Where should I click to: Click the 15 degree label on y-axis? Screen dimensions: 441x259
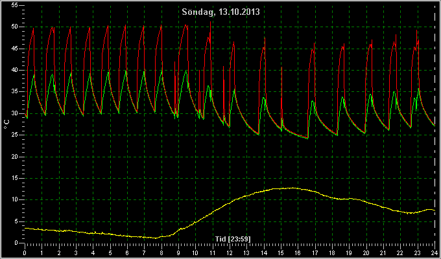[15, 178]
